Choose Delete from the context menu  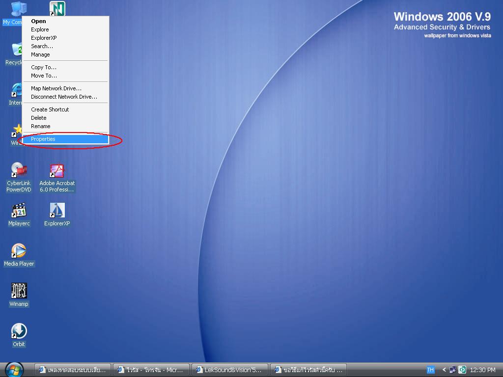[65, 118]
